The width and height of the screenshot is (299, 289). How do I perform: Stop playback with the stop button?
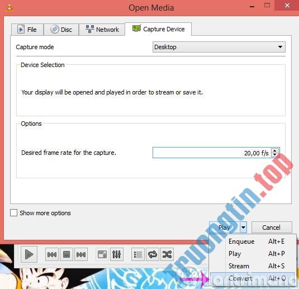pyautogui.click(x=67, y=254)
